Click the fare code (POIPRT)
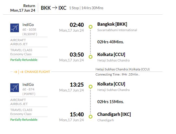 pyautogui.click(x=29, y=94)
